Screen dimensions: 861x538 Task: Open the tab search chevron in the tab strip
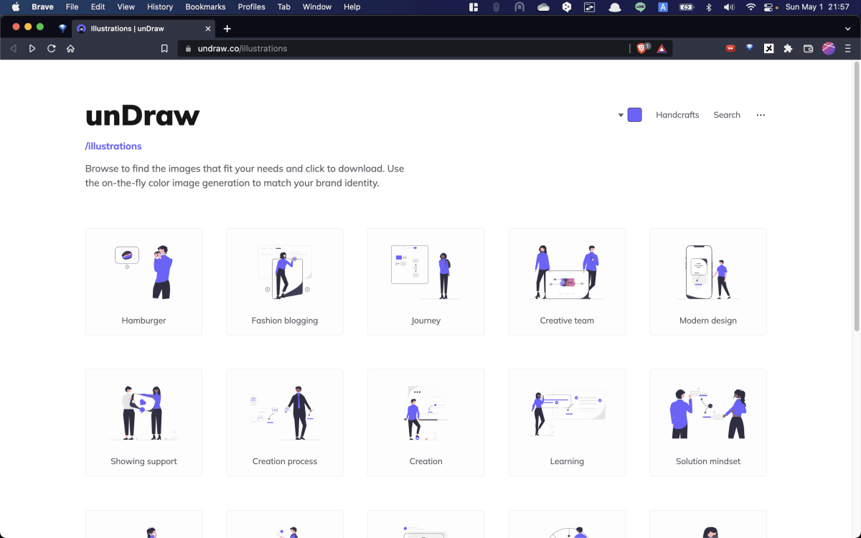click(847, 29)
